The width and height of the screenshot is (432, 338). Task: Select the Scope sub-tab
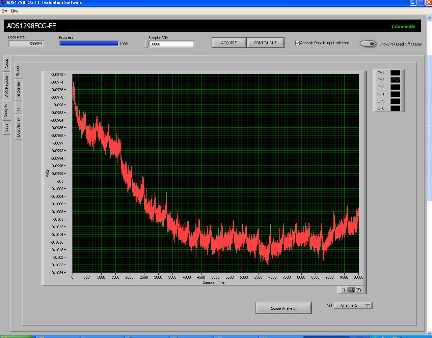18,70
